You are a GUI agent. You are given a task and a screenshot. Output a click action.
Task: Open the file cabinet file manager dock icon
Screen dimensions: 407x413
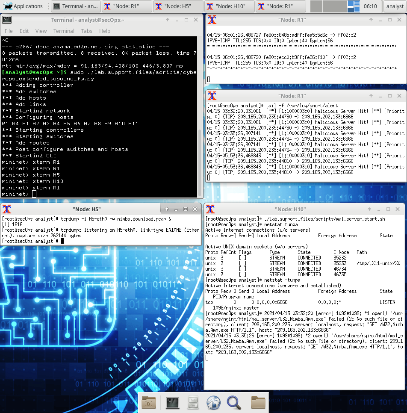coord(193,402)
